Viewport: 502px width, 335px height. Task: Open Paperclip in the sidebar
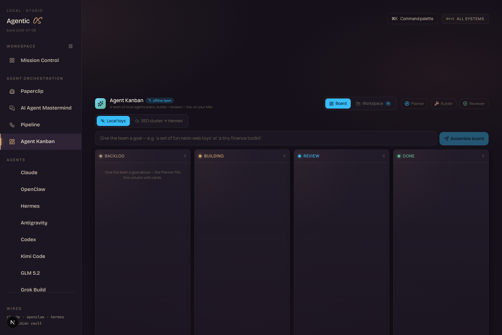40,91
